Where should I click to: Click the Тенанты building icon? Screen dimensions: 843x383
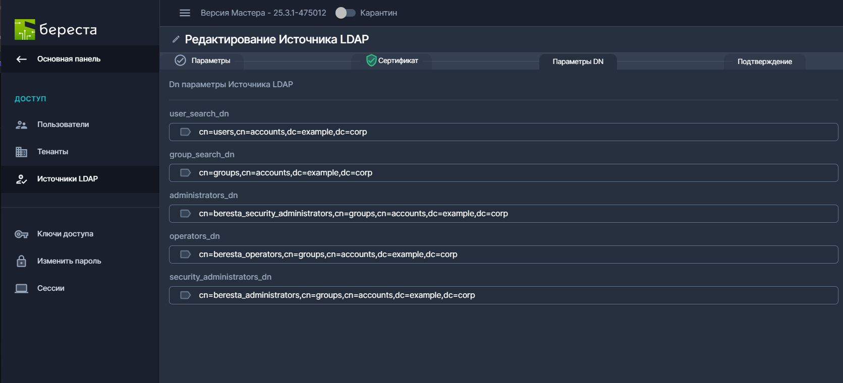click(21, 152)
